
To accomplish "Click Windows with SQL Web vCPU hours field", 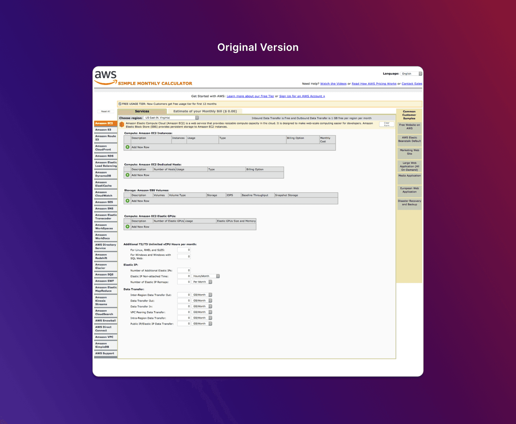I will point(184,256).
